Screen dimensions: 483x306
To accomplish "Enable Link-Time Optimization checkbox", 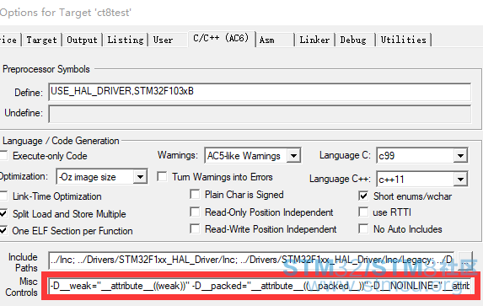I will point(3,196).
